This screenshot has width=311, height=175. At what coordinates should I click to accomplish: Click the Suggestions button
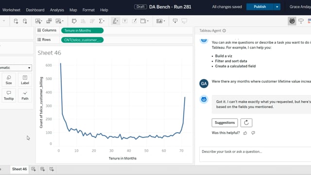pos(225,122)
